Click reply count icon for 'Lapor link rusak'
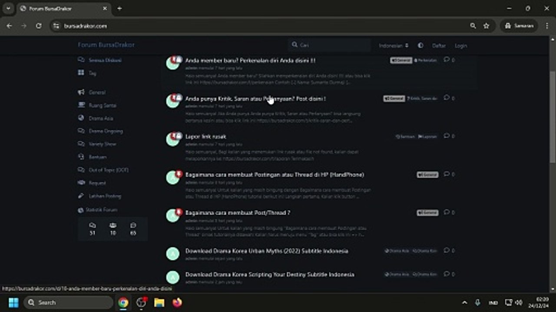The width and height of the screenshot is (556, 312). (446, 136)
